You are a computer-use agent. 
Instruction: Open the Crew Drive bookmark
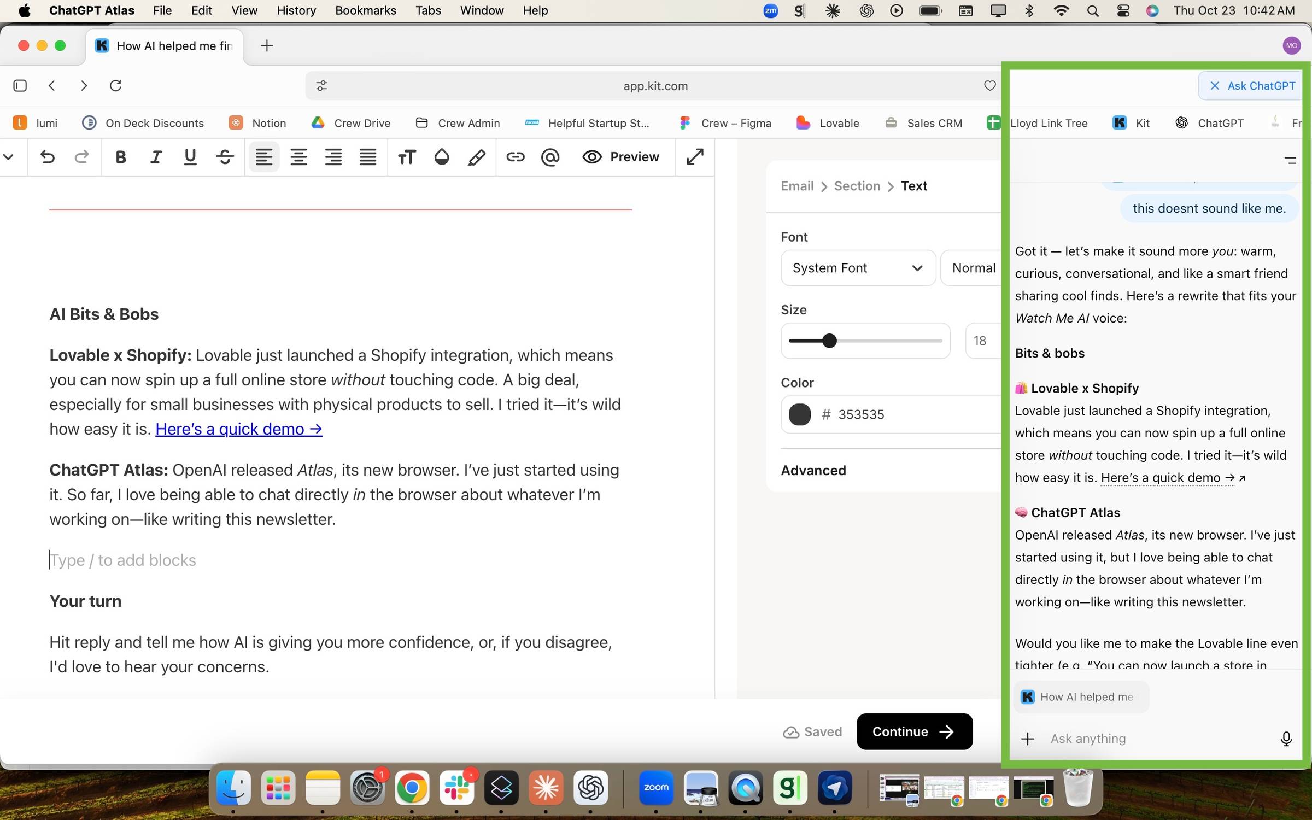tap(350, 123)
